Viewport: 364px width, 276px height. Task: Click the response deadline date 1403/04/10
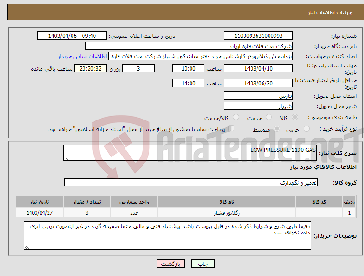(258, 68)
